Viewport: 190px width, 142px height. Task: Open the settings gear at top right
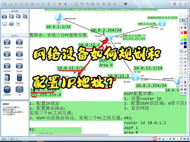(x=180, y=4)
